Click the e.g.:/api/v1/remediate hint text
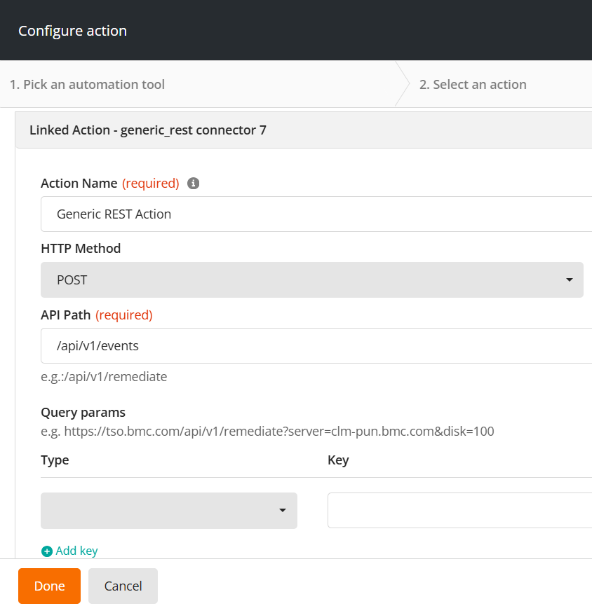Screen dimensions: 592x613 point(104,376)
